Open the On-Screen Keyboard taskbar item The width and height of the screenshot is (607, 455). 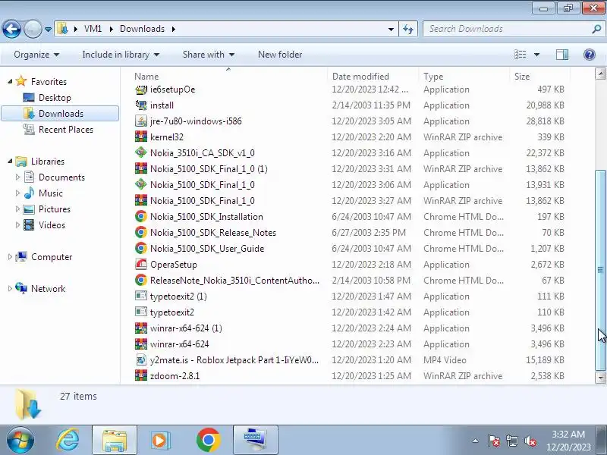coord(256,440)
